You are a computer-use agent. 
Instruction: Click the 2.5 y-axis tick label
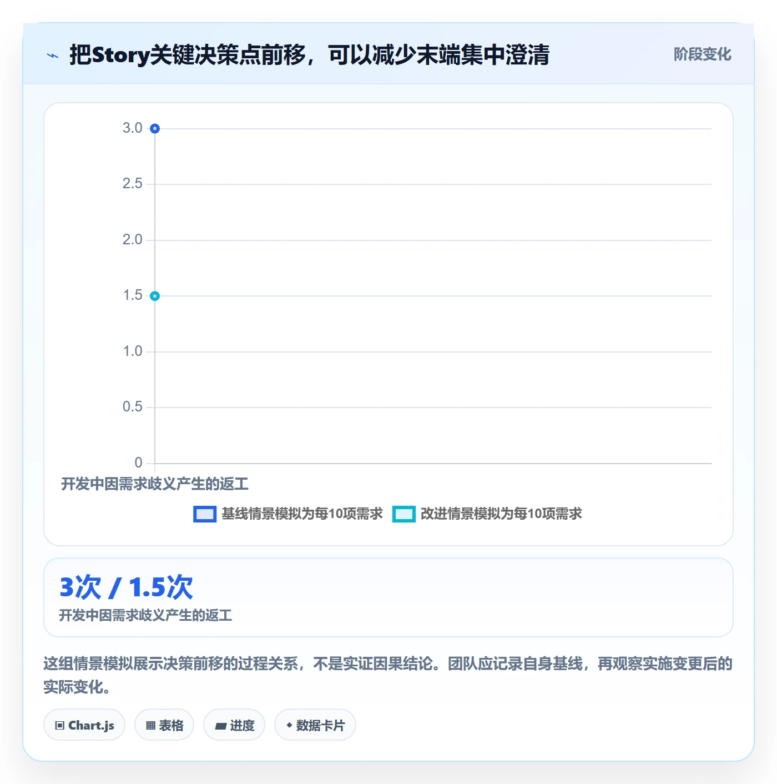coord(133,184)
